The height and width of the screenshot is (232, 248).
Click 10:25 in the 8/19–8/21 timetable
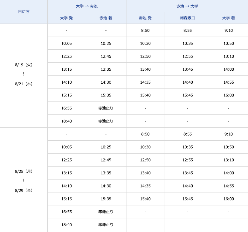coord(106,43)
